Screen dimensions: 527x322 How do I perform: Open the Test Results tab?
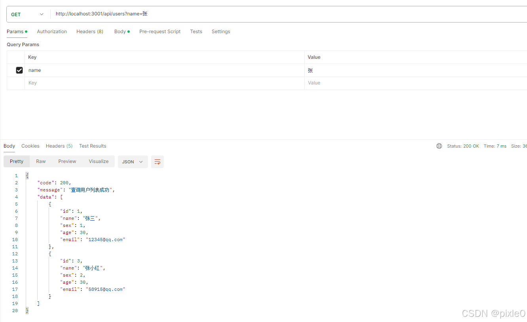tap(93, 146)
